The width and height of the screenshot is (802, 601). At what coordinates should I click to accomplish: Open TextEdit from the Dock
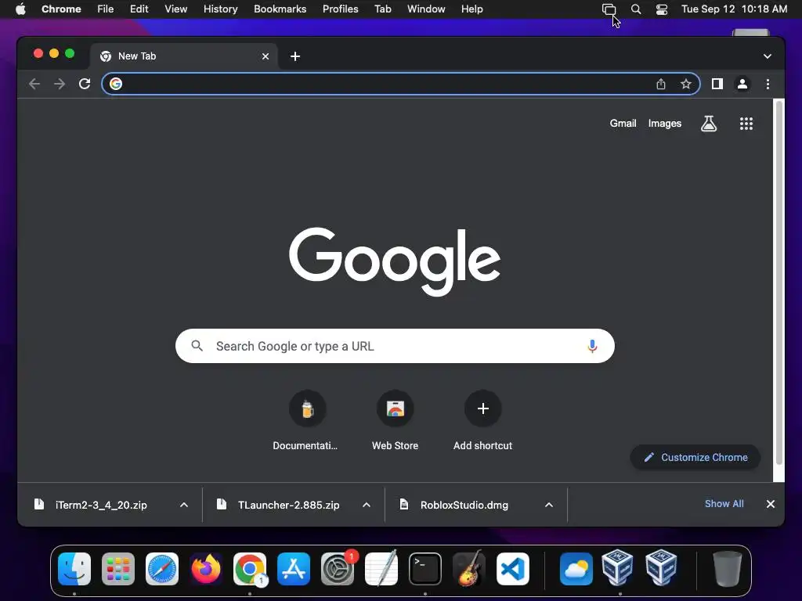click(381, 568)
